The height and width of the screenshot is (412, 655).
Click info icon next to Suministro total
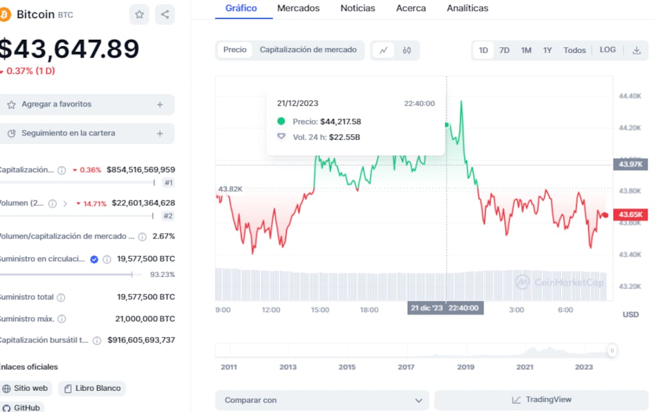(x=61, y=297)
